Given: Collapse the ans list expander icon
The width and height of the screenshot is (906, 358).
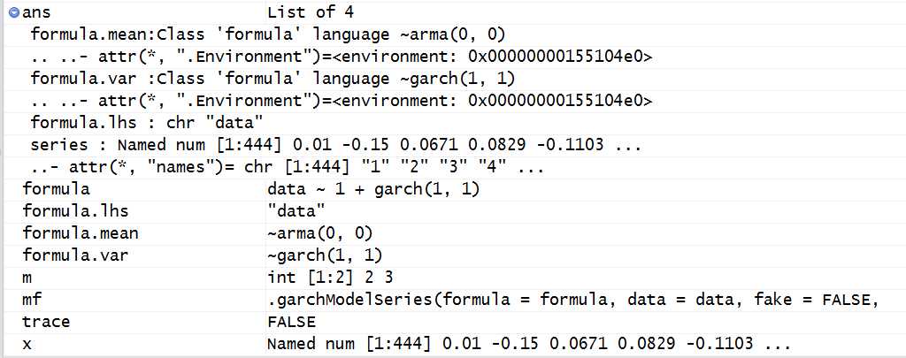Looking at the screenshot, I should [x=14, y=12].
